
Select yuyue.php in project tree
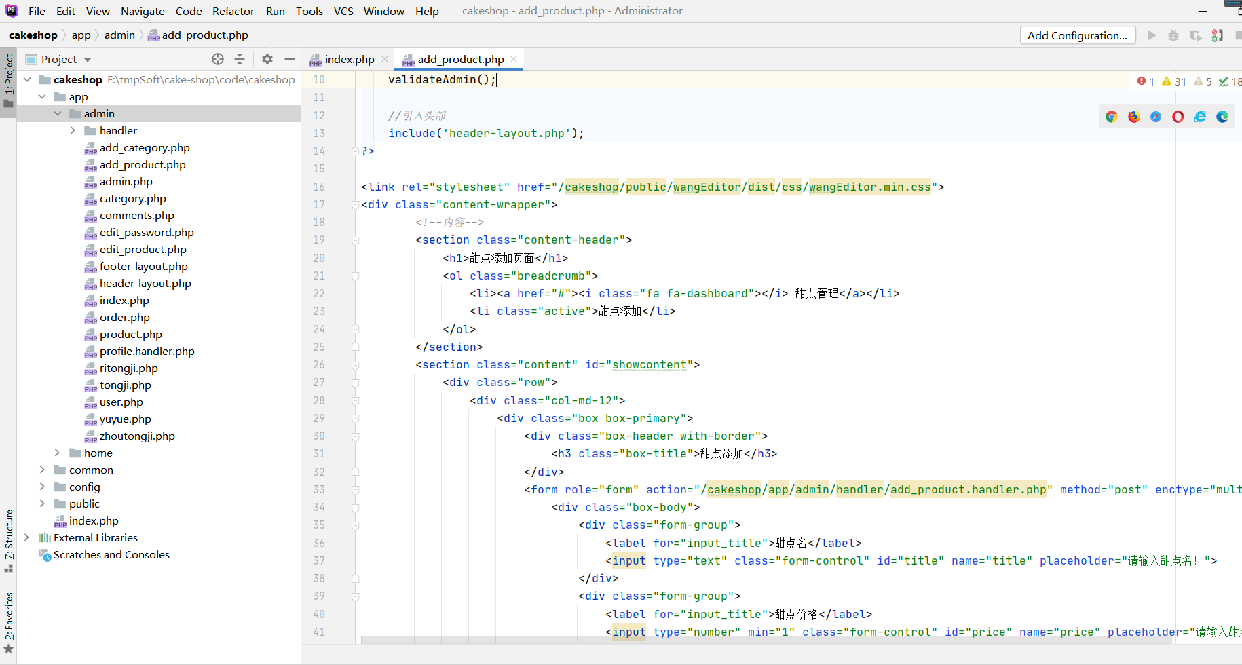click(125, 419)
